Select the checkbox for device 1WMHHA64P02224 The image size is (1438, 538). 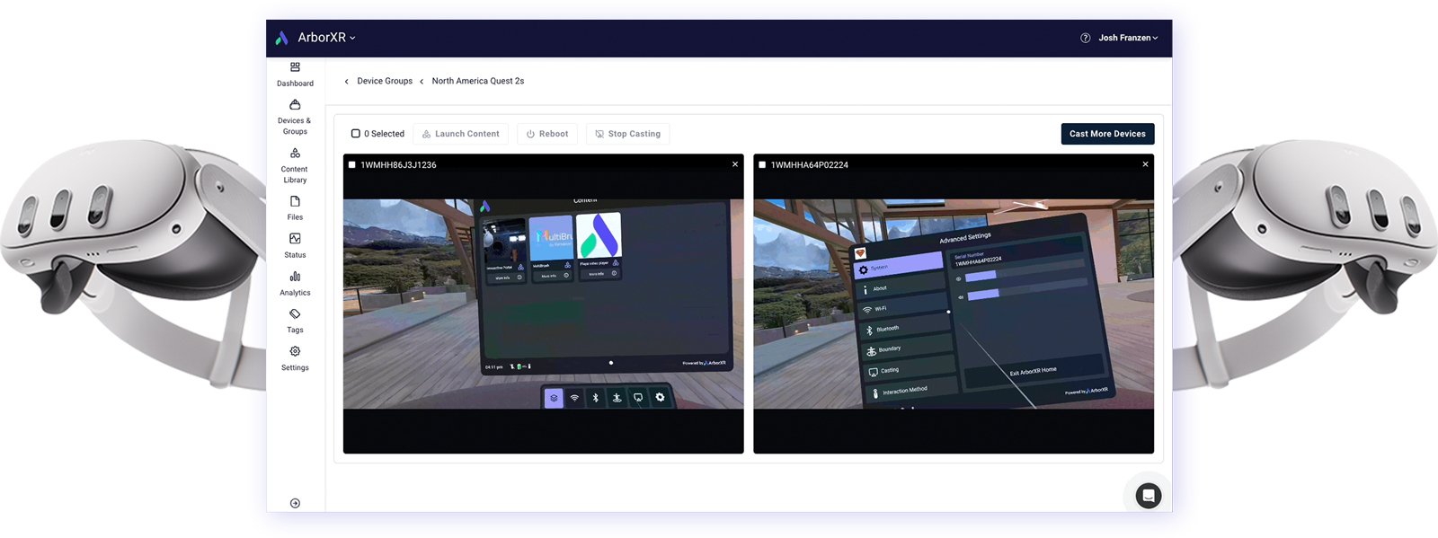(x=762, y=165)
